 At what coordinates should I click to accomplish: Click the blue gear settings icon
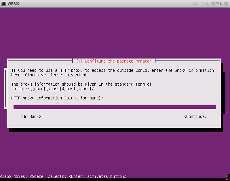click(x=213, y=4)
